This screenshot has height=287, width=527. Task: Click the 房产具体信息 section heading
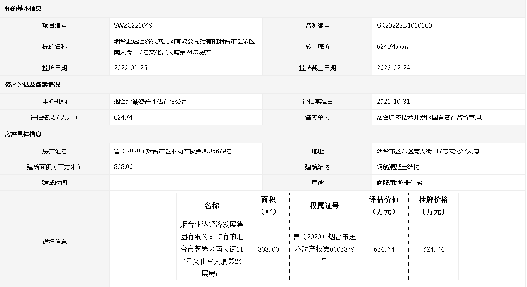[23, 134]
